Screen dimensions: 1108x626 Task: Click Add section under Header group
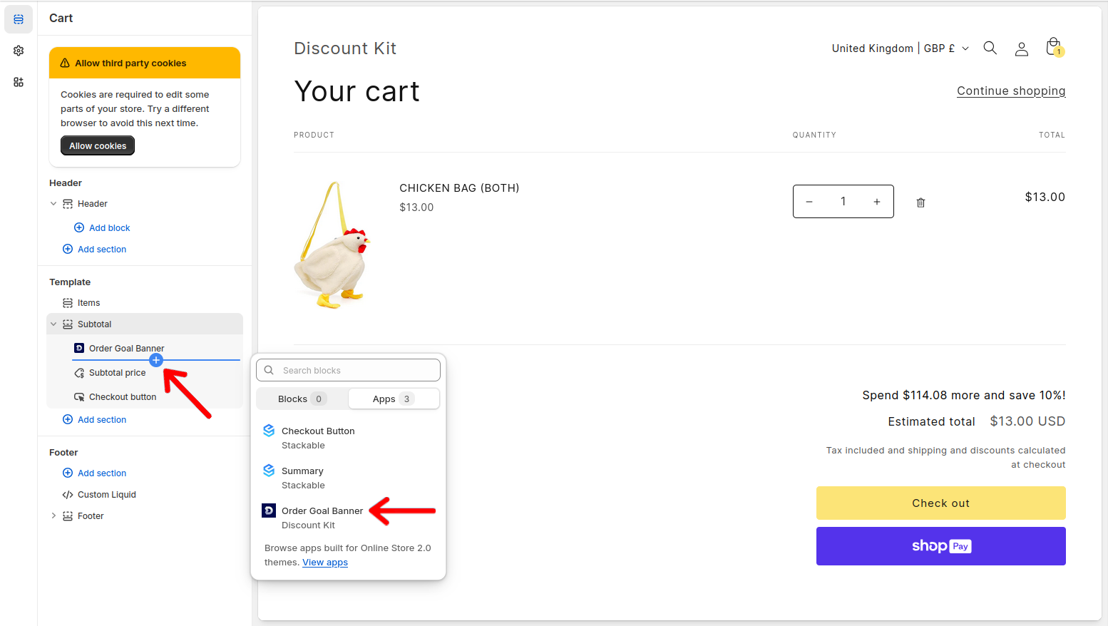[94, 249]
